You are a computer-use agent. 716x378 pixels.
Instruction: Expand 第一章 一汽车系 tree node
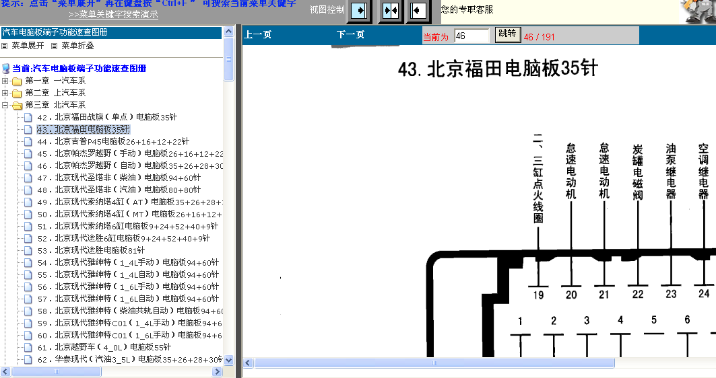coord(5,81)
